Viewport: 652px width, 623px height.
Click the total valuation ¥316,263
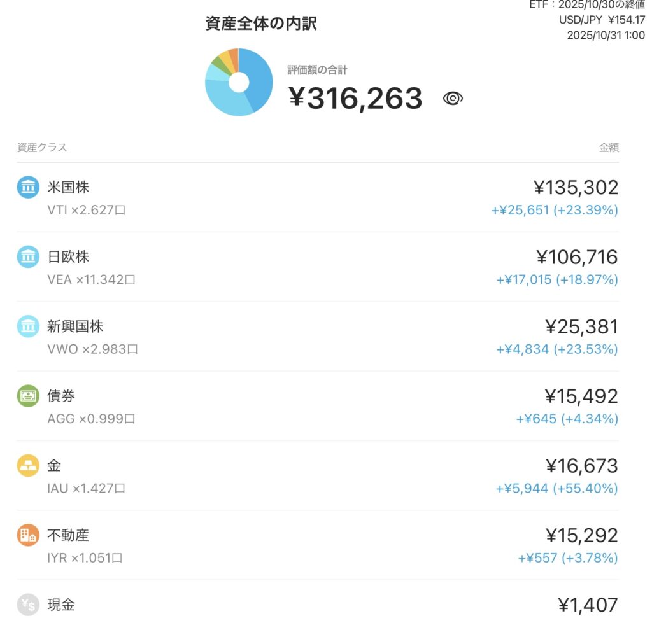(x=355, y=98)
